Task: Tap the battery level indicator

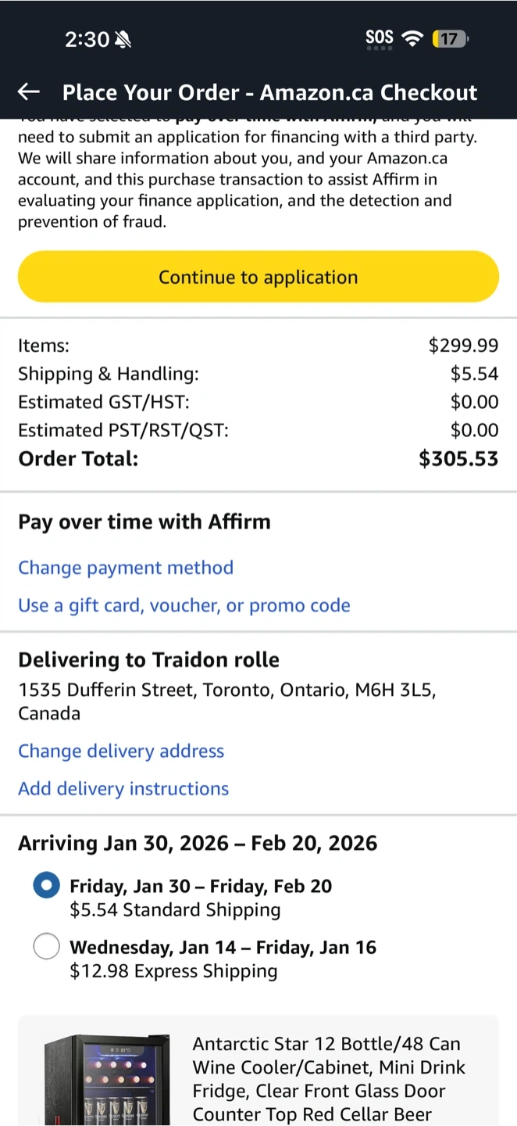Action: tap(450, 38)
